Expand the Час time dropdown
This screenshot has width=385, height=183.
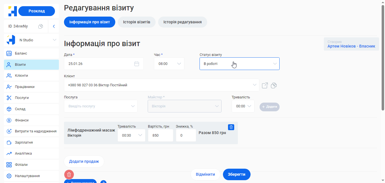pyautogui.click(x=179, y=64)
